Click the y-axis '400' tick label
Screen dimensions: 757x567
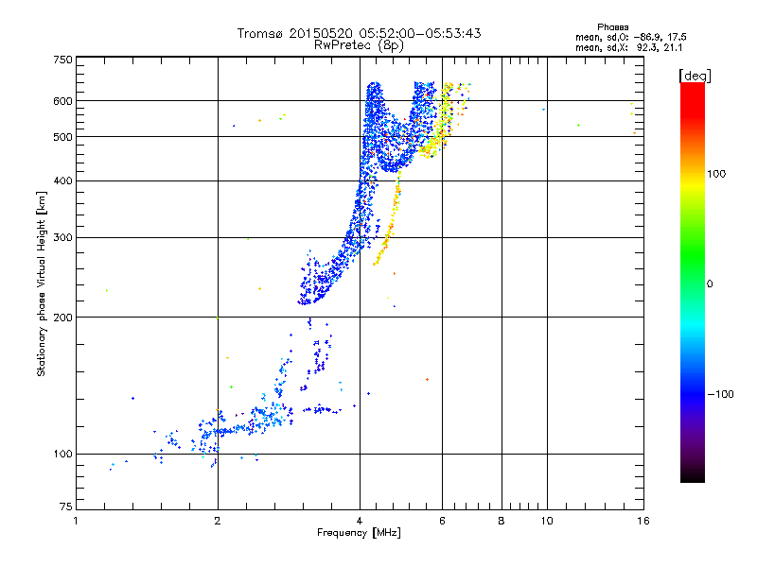coord(62,180)
